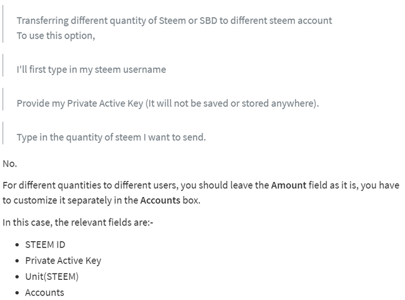The height and width of the screenshot is (300, 405).
Task: Click the "No." reply text
Action: point(10,164)
